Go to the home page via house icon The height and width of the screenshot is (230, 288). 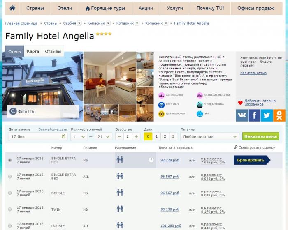pos(12,8)
